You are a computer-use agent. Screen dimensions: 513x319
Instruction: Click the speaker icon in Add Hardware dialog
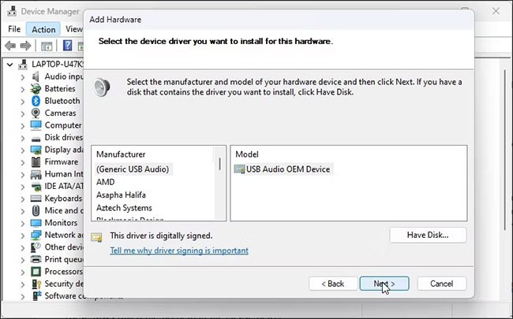click(102, 87)
